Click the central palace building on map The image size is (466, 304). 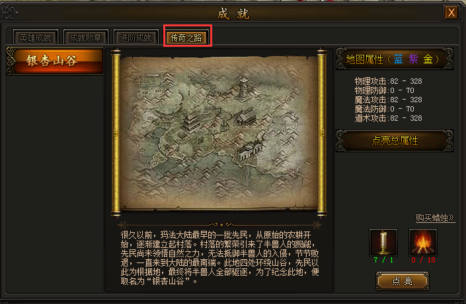click(x=191, y=122)
